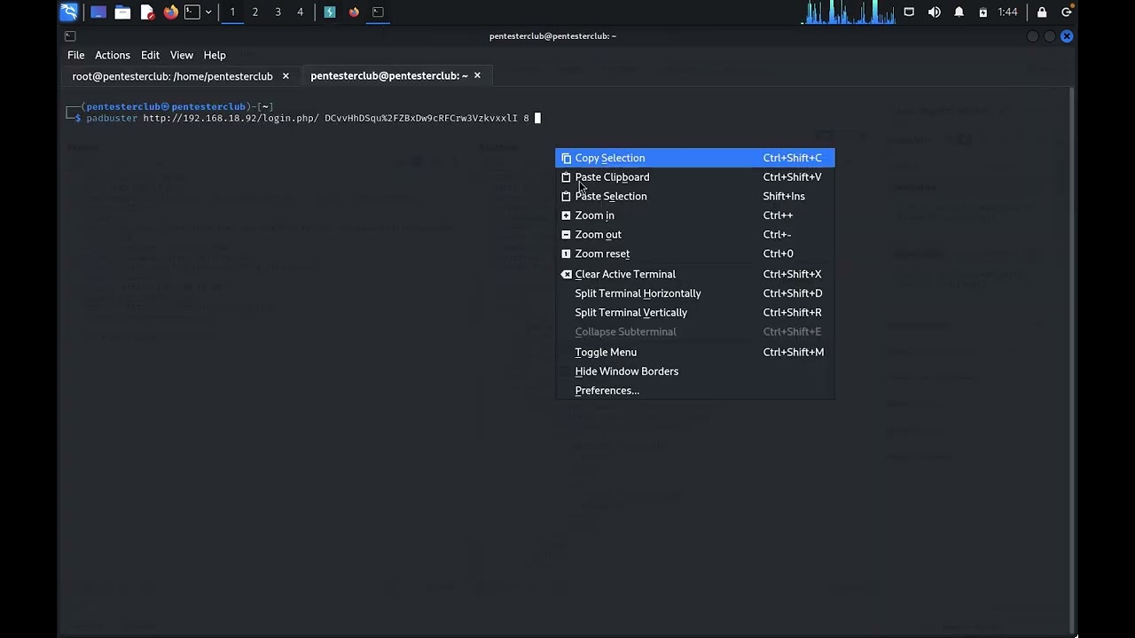Screen dimensions: 1135x638
Task: Open the File menu
Action: click(x=76, y=55)
